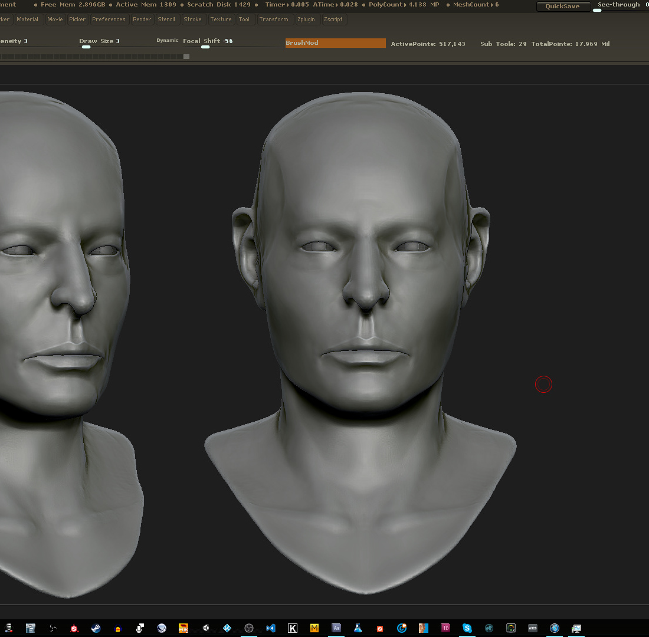Open the red-orange S app near After Effects
The image size is (649, 637).
click(380, 628)
